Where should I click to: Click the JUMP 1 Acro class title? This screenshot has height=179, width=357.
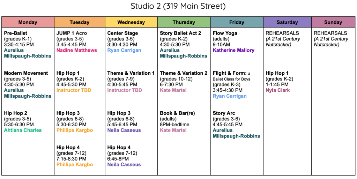tap(72, 33)
